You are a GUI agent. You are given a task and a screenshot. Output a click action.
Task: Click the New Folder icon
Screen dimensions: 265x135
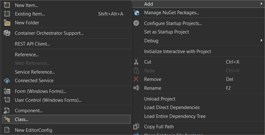pos(7,23)
